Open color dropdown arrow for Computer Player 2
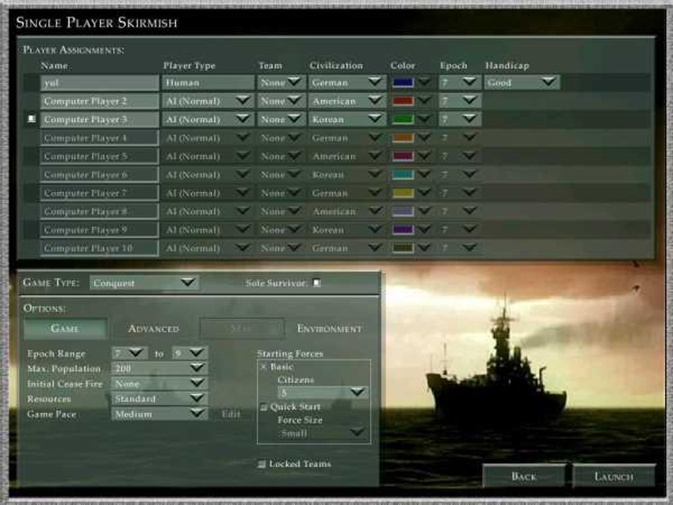This screenshot has width=673, height=505. [424, 100]
